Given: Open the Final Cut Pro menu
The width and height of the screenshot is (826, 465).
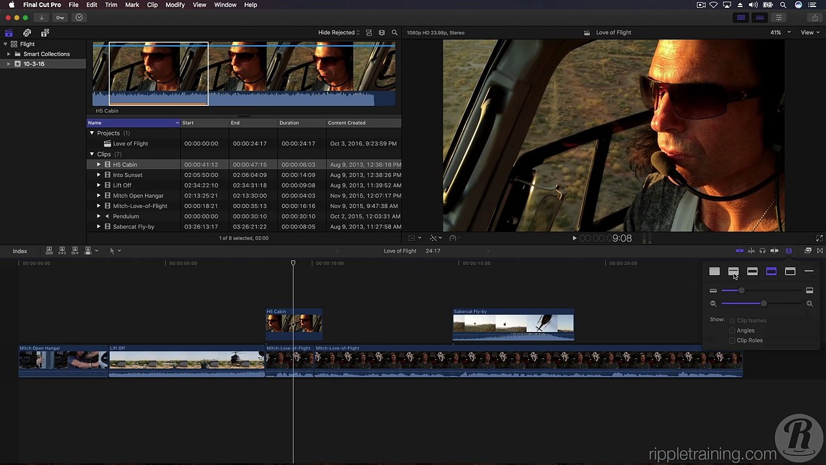Looking at the screenshot, I should [x=42, y=5].
